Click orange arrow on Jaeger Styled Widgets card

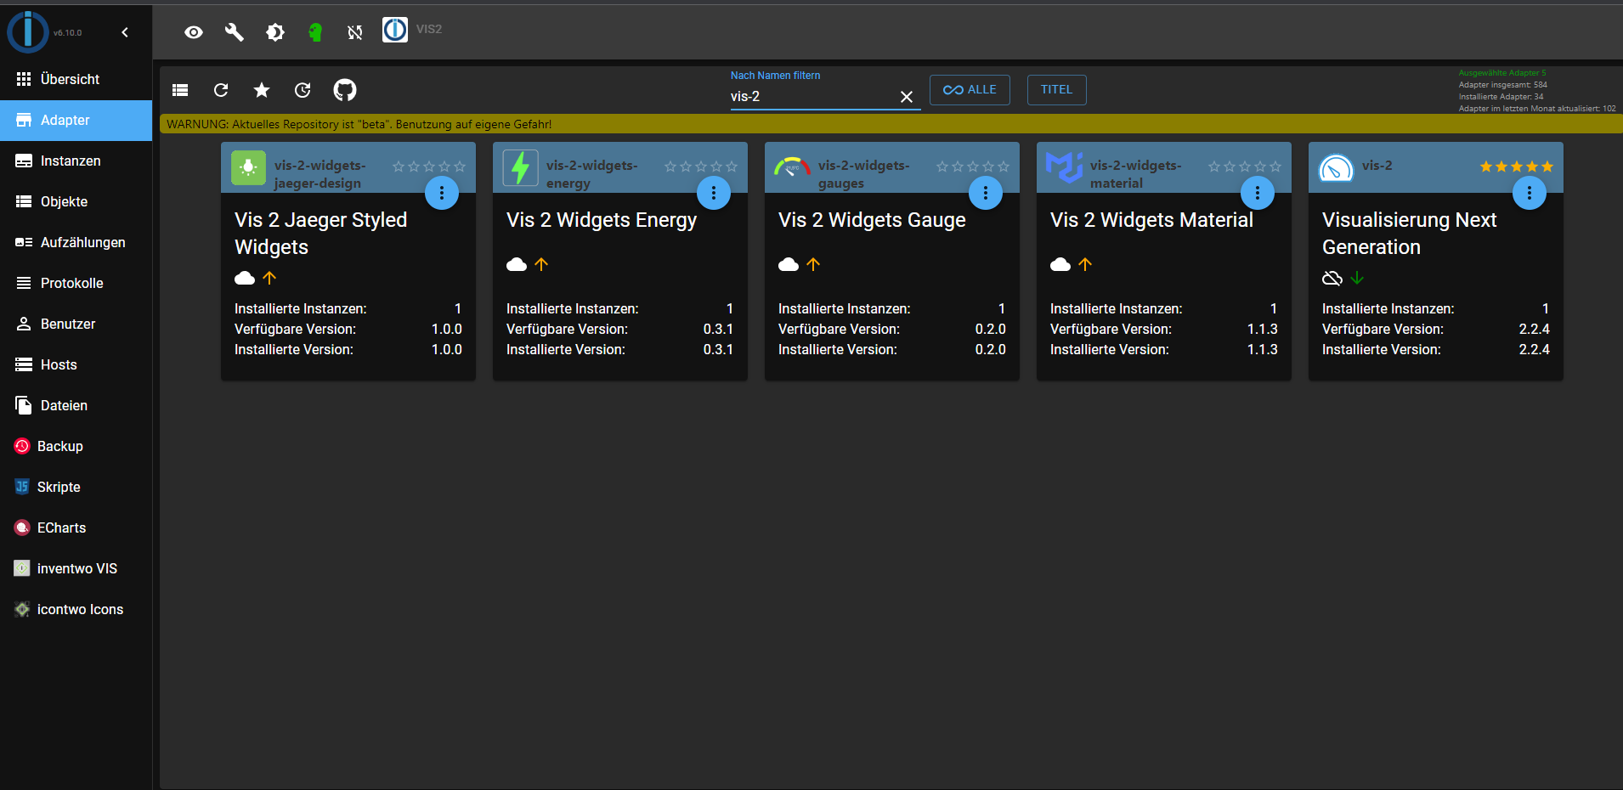click(x=269, y=278)
